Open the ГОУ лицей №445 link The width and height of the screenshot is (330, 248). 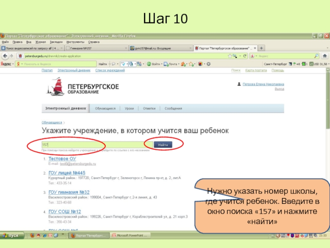[67, 173]
